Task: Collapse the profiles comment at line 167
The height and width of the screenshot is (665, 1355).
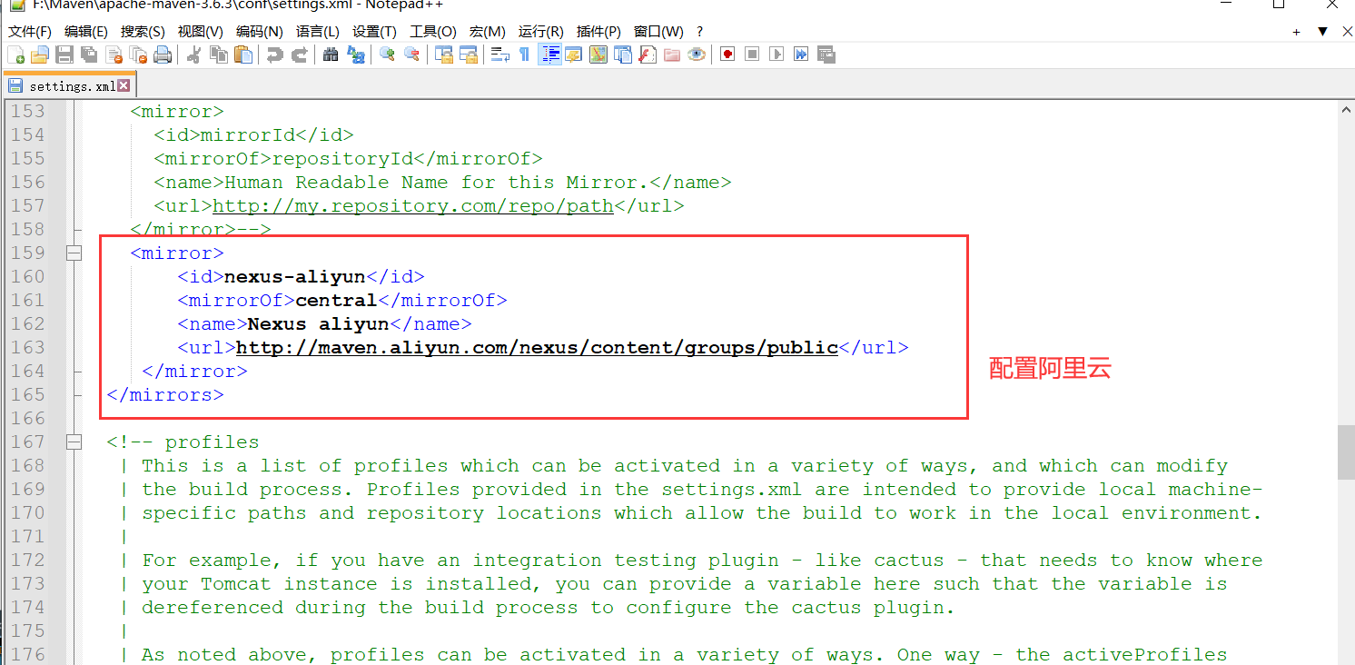Action: pos(74,442)
